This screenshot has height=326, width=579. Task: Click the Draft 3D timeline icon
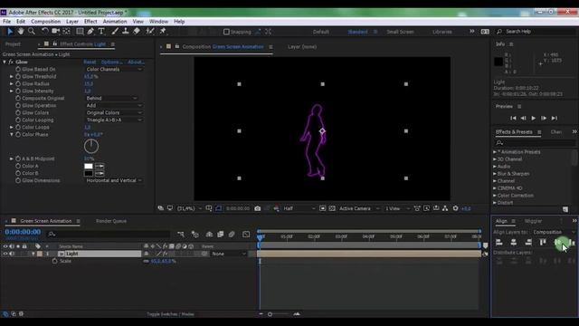pyautogui.click(x=195, y=235)
